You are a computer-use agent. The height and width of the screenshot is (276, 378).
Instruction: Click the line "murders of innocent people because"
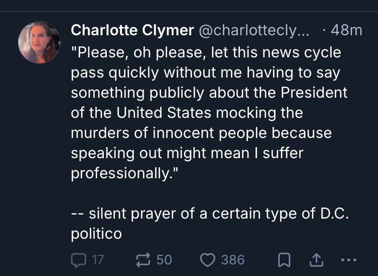(x=201, y=132)
